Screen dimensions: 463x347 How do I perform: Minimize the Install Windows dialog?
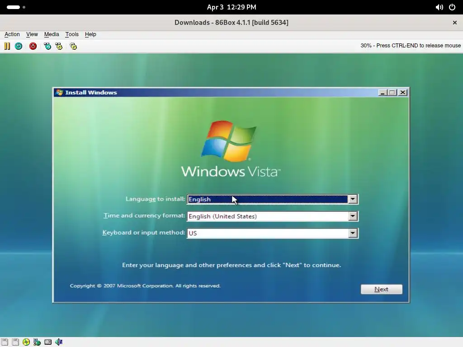pos(383,92)
